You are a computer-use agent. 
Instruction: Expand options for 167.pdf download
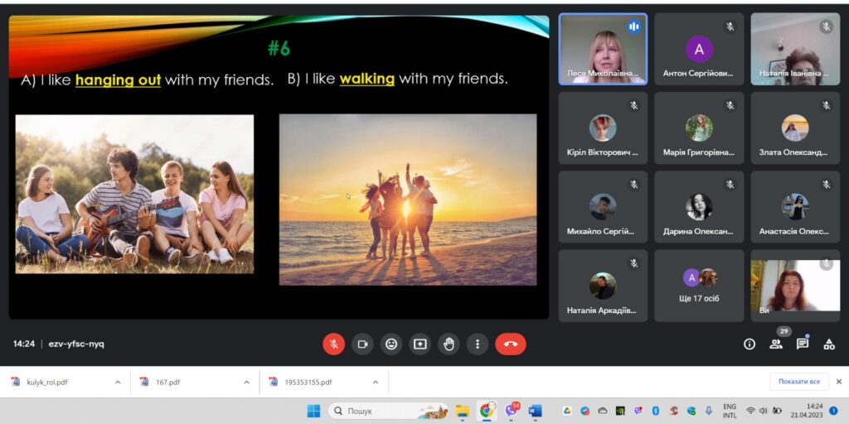(x=246, y=382)
